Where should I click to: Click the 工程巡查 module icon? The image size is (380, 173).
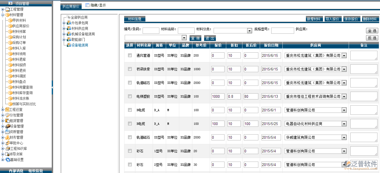click(8, 109)
